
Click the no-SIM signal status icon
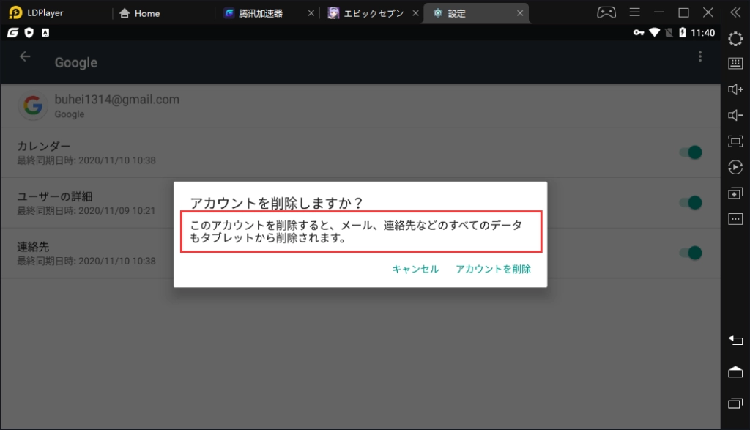coord(669,32)
